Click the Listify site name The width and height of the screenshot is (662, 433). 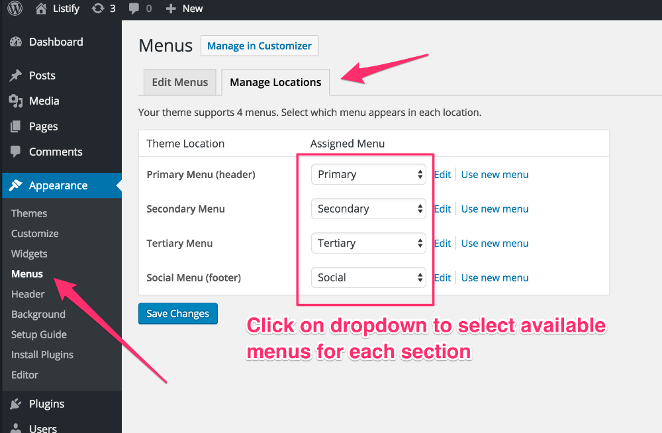click(66, 9)
